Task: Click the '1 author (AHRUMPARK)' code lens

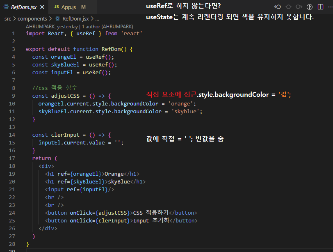Action: (107, 27)
